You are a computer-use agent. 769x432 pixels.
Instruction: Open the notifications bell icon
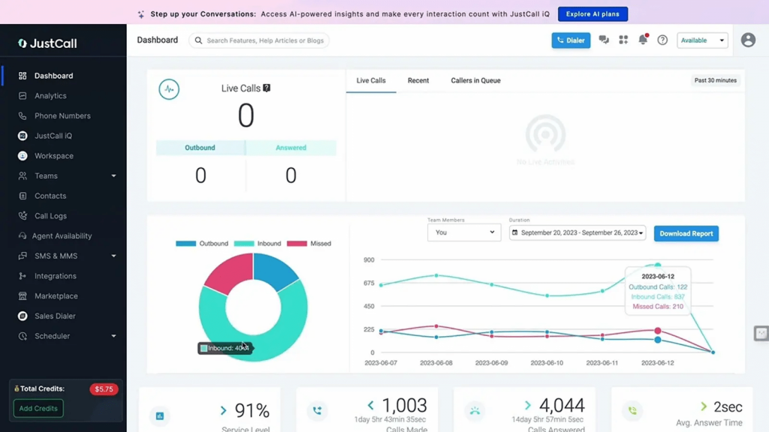pos(643,40)
